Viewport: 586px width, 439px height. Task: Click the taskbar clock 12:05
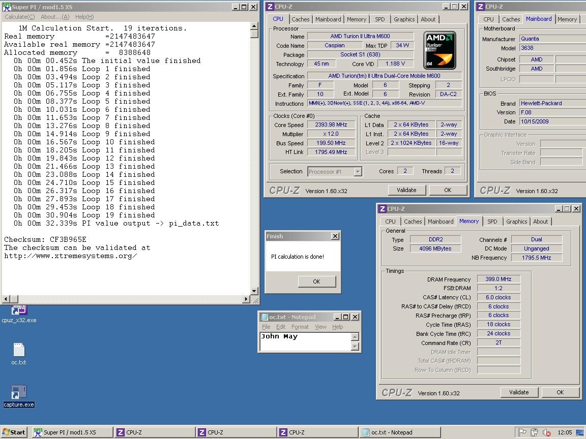(565, 432)
